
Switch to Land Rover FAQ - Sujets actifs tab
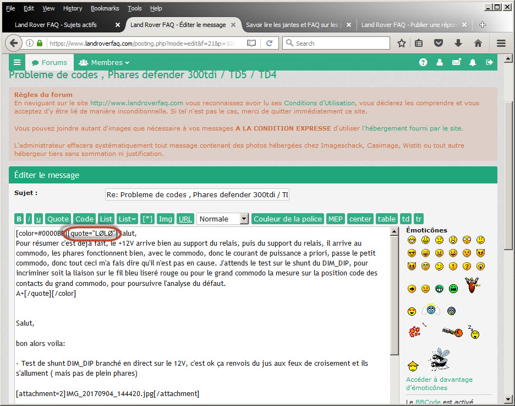coord(61,25)
